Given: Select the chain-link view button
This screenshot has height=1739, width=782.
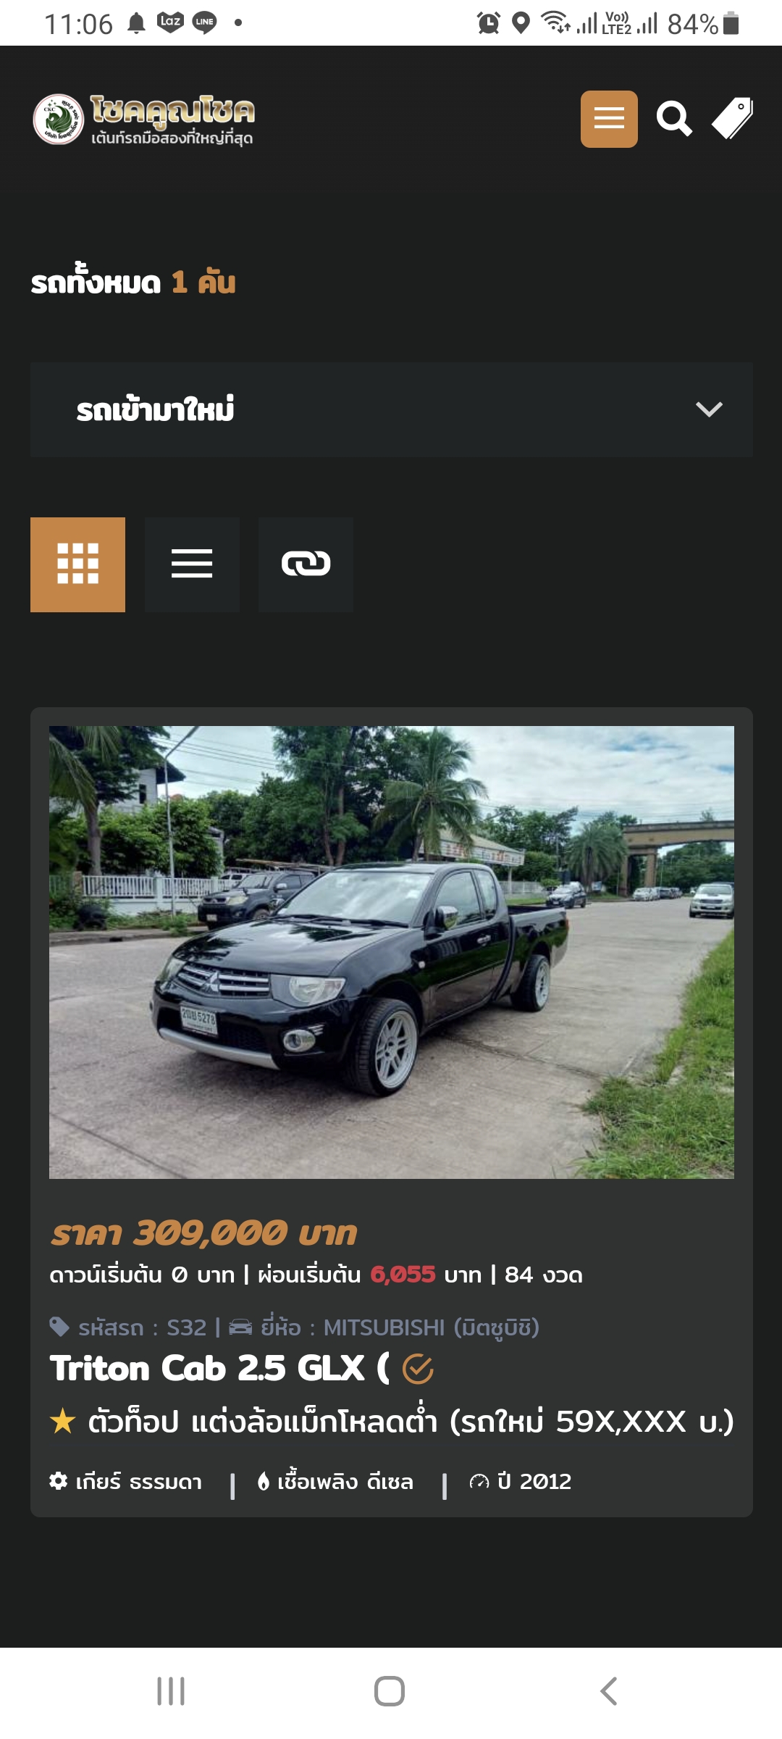Looking at the screenshot, I should [306, 564].
